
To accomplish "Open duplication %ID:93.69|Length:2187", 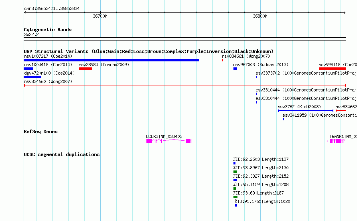I will click(x=258, y=193).
